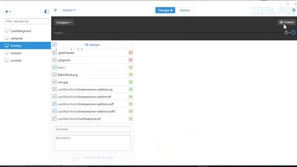
Task: Select the tutscash repository
Action: pos(26,53)
